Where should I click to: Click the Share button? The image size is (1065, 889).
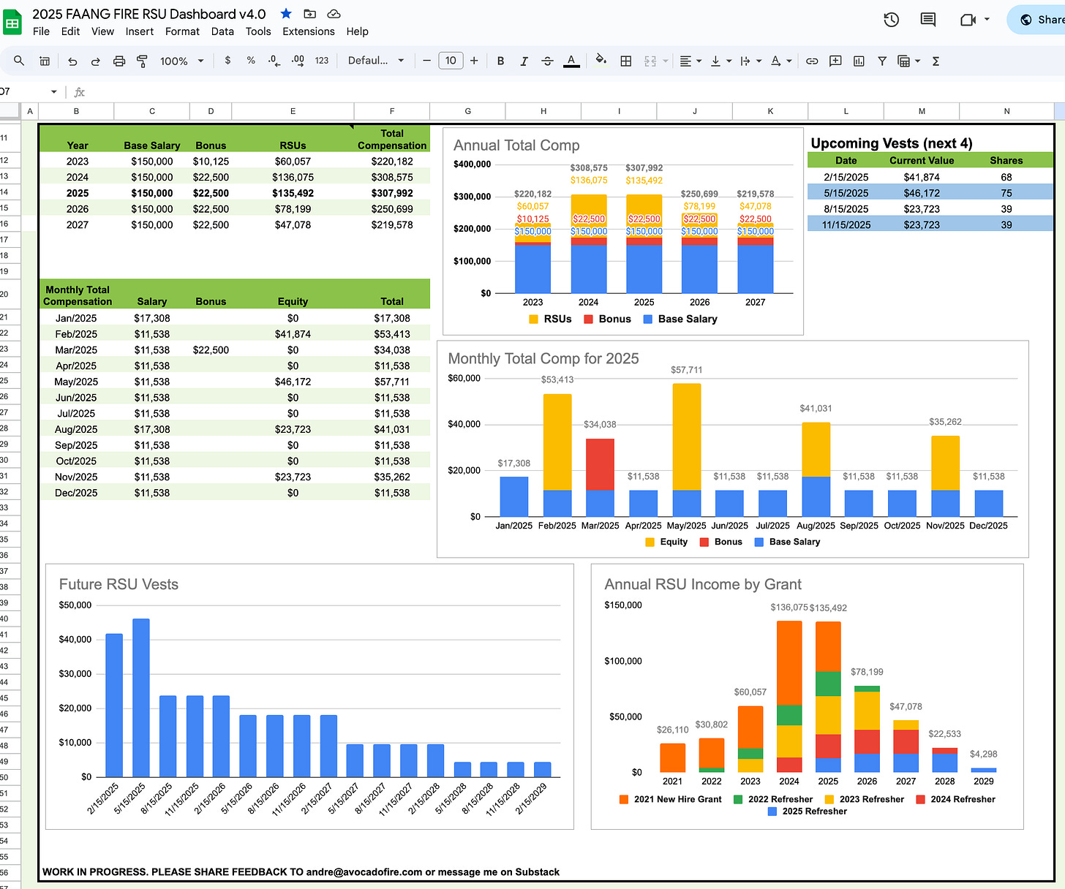[x=1037, y=20]
